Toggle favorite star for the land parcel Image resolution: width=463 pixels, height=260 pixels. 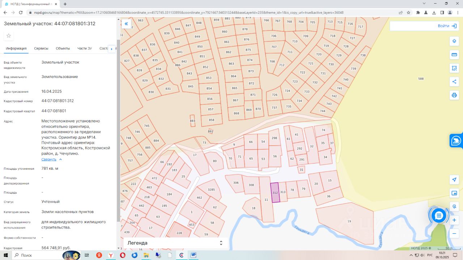click(9, 35)
